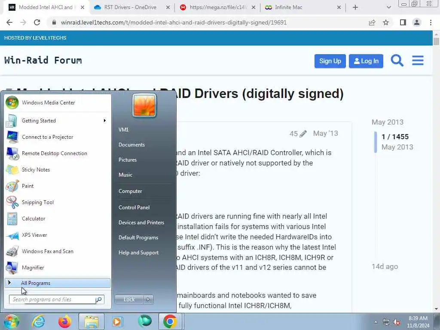Open forum hamburger menu
This screenshot has width=440, height=330.
coord(418,61)
